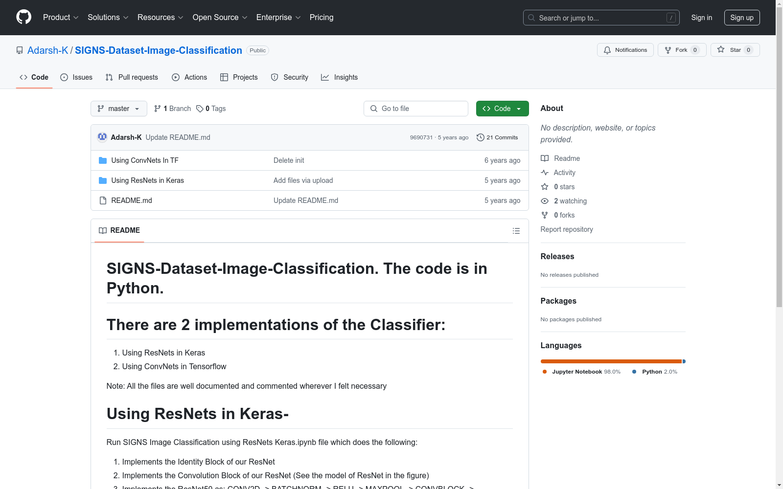
Task: Click the watching eye icon
Action: pyautogui.click(x=545, y=201)
